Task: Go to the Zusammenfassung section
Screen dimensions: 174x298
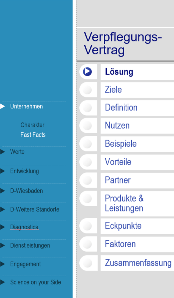Action: [138, 263]
